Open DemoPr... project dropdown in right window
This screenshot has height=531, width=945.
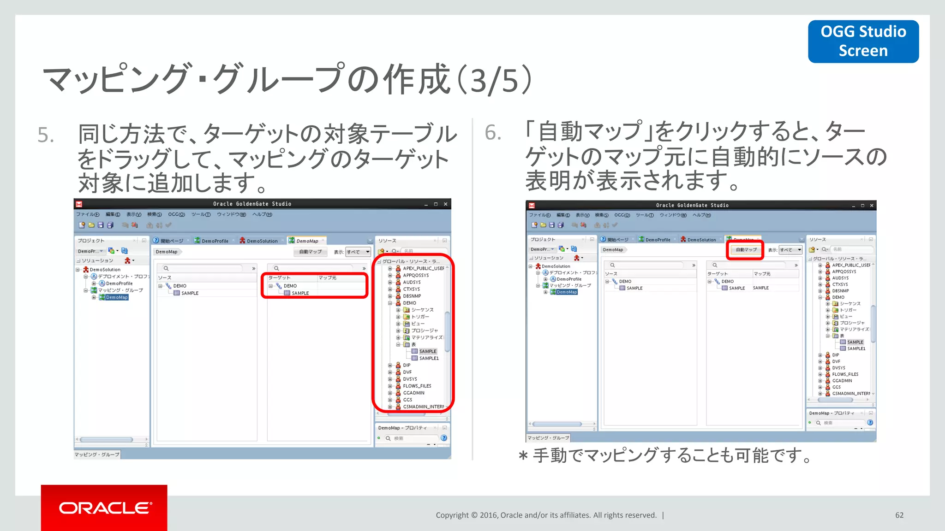542,249
